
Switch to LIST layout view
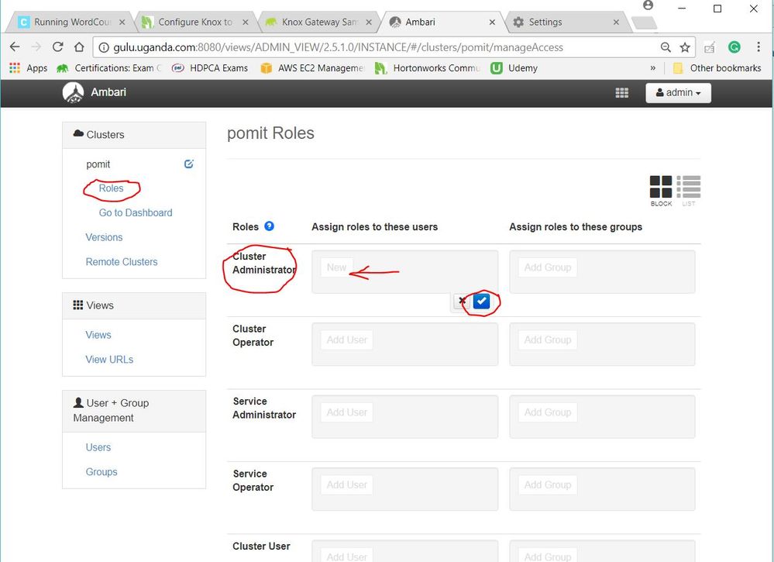688,191
